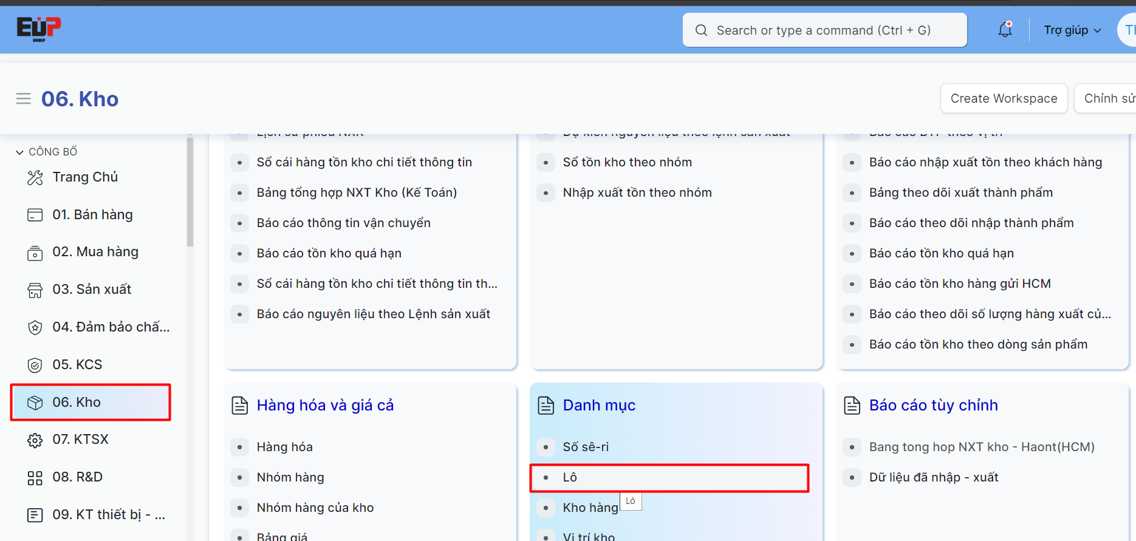Click the Create Workspace button
Screen dimensions: 1136x541
pyautogui.click(x=1004, y=98)
